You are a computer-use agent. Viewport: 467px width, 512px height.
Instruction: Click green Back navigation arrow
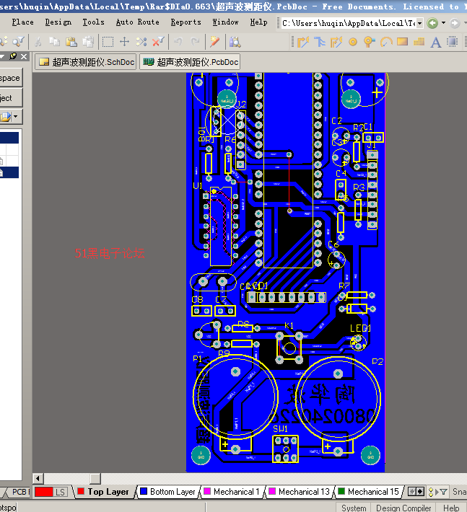pyautogui.click(x=432, y=23)
